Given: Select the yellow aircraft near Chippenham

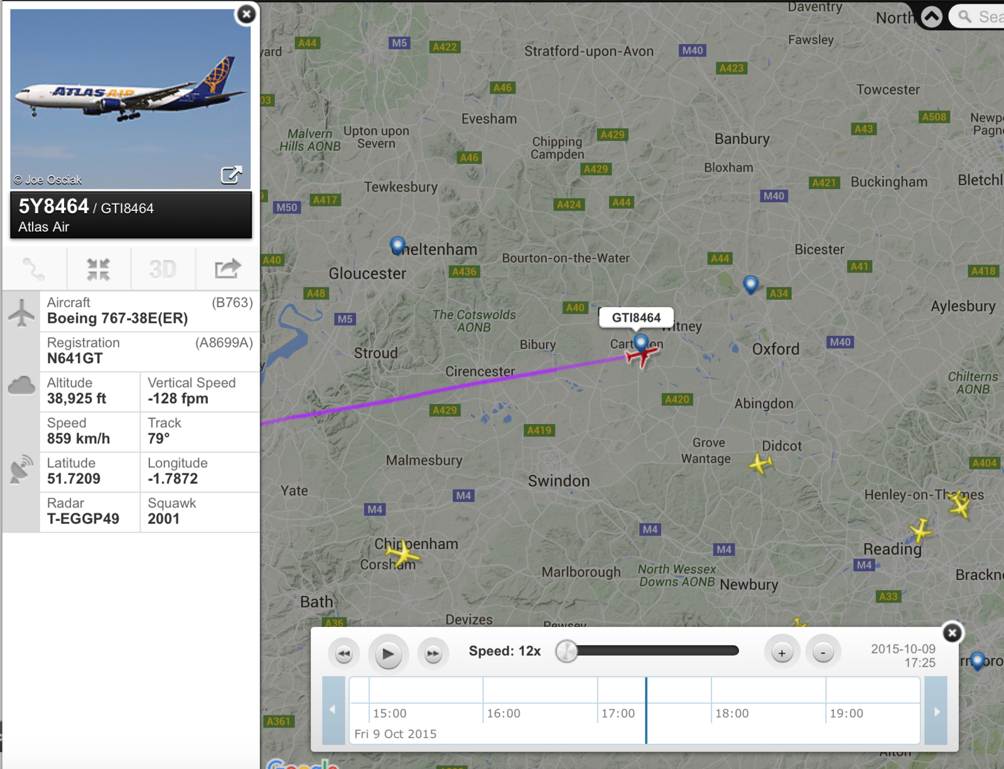Looking at the screenshot, I should [x=402, y=554].
